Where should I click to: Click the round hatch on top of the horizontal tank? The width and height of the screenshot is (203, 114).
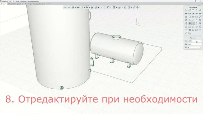(116, 37)
